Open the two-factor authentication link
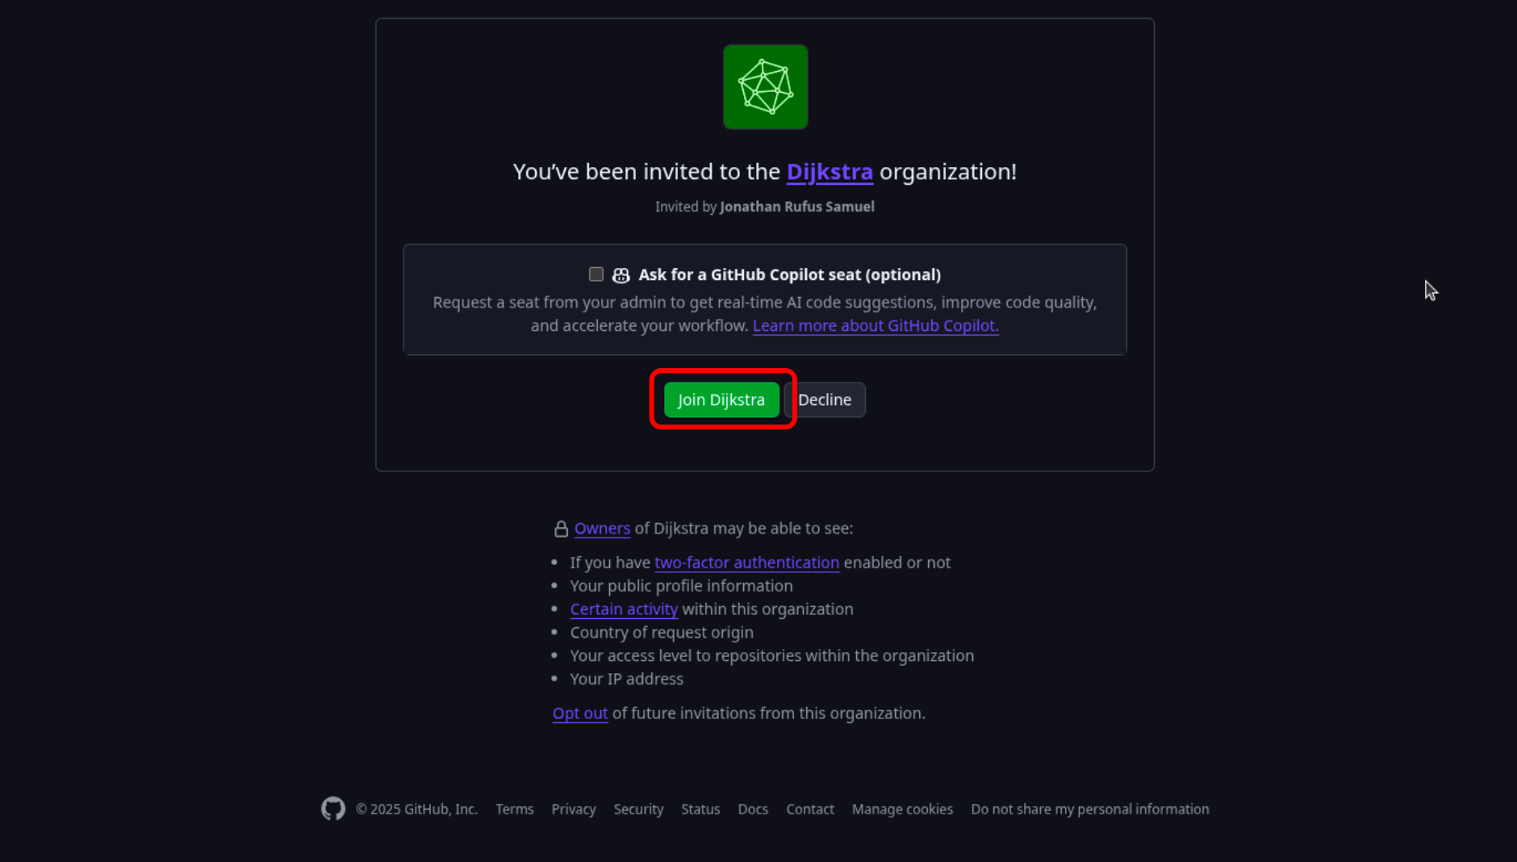The height and width of the screenshot is (862, 1517). point(746,563)
